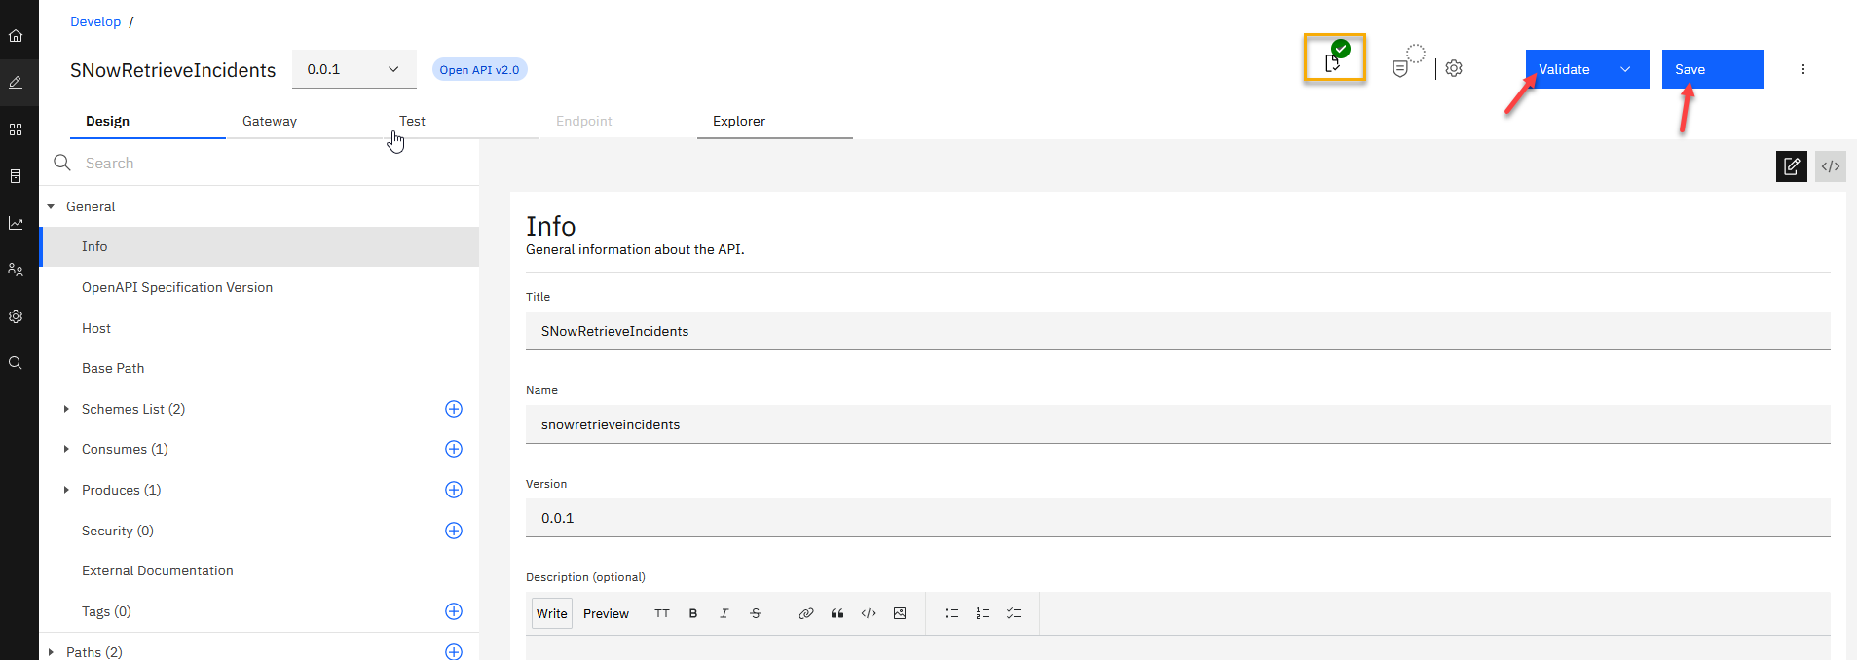This screenshot has height=660, width=1857.
Task: Click into the Title input field
Action: [x=1177, y=331]
